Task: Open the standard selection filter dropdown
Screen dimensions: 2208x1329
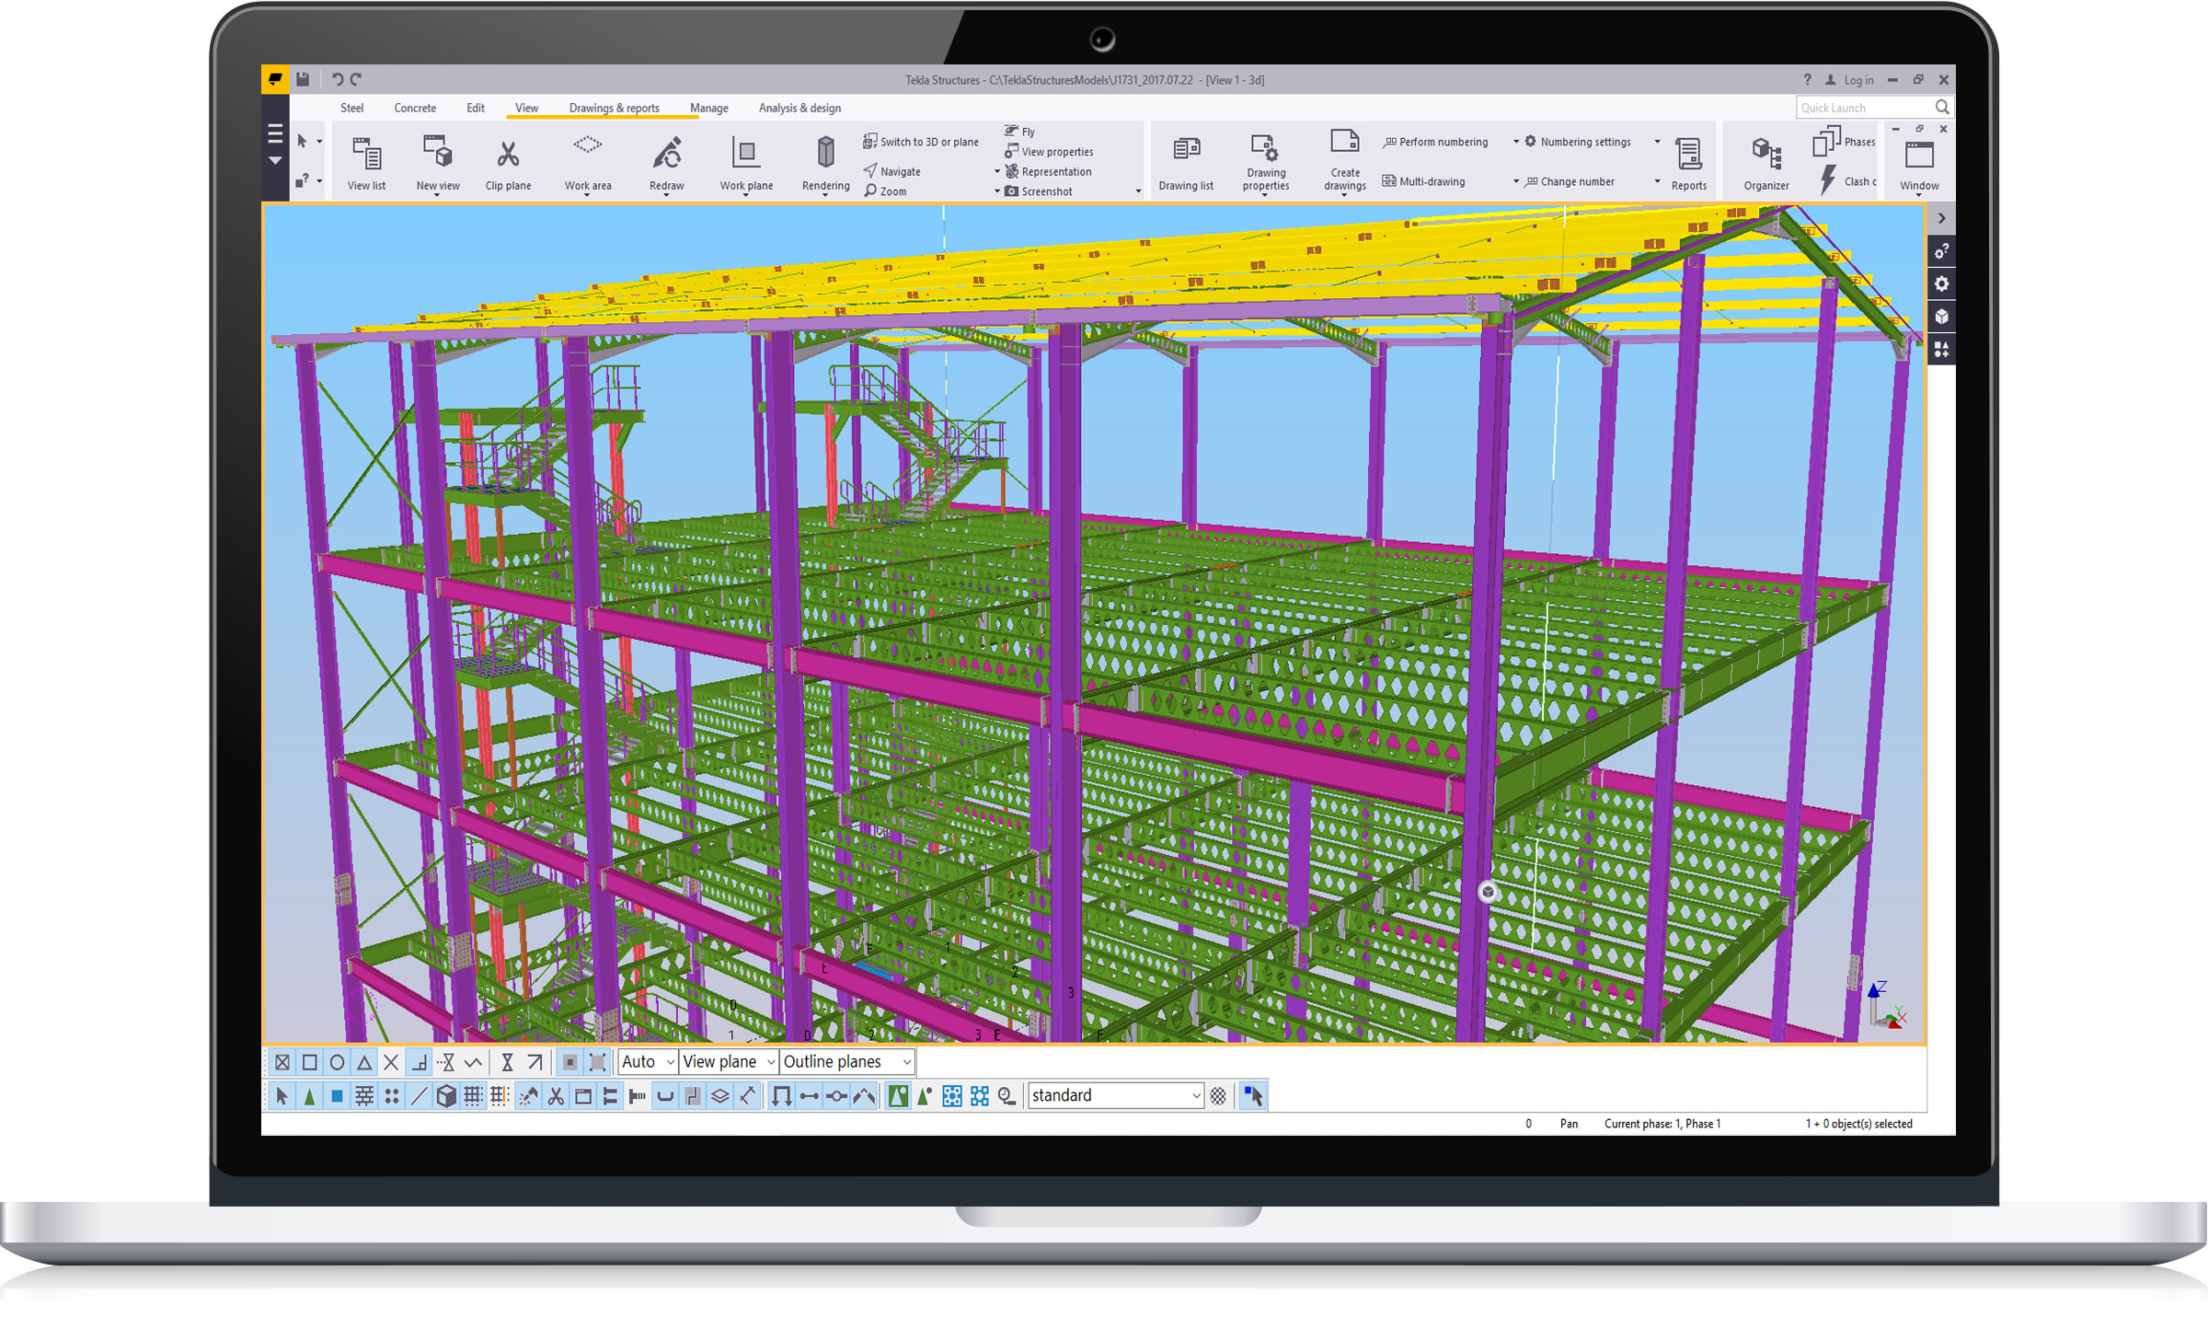Action: 1115,1095
